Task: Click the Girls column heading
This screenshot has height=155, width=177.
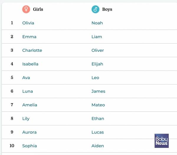Action: (38, 9)
